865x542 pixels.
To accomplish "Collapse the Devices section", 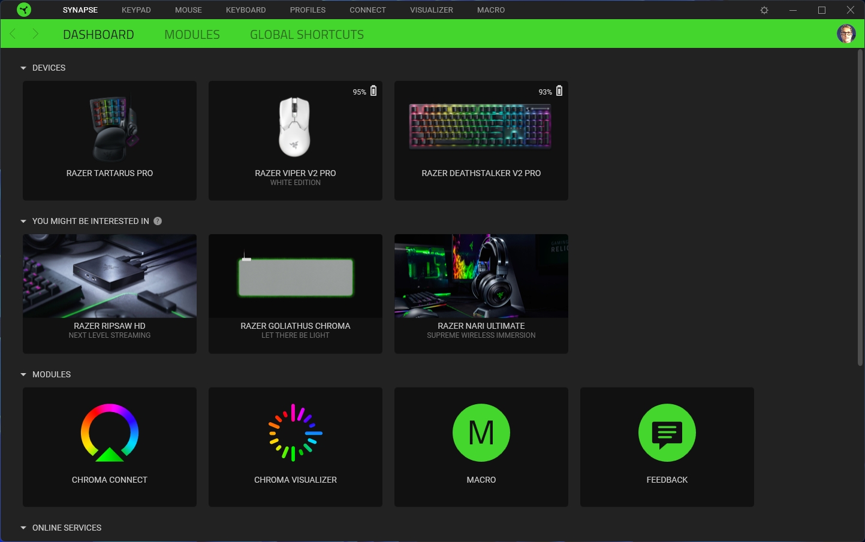I will tap(23, 68).
